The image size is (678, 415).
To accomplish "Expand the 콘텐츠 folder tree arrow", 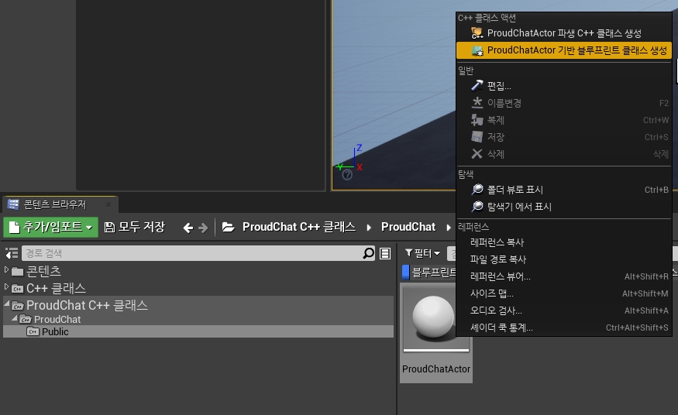I will click(7, 270).
